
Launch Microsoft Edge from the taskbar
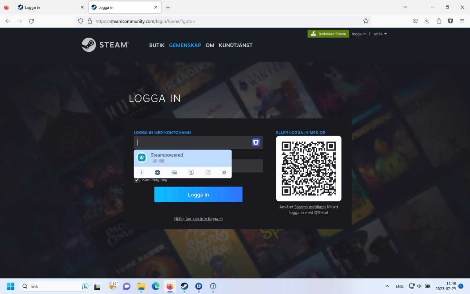[x=155, y=286]
